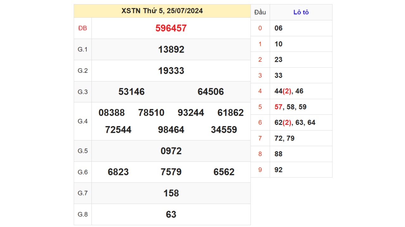Select third prize number 53146
The height and width of the screenshot is (227, 405).
coord(131,92)
